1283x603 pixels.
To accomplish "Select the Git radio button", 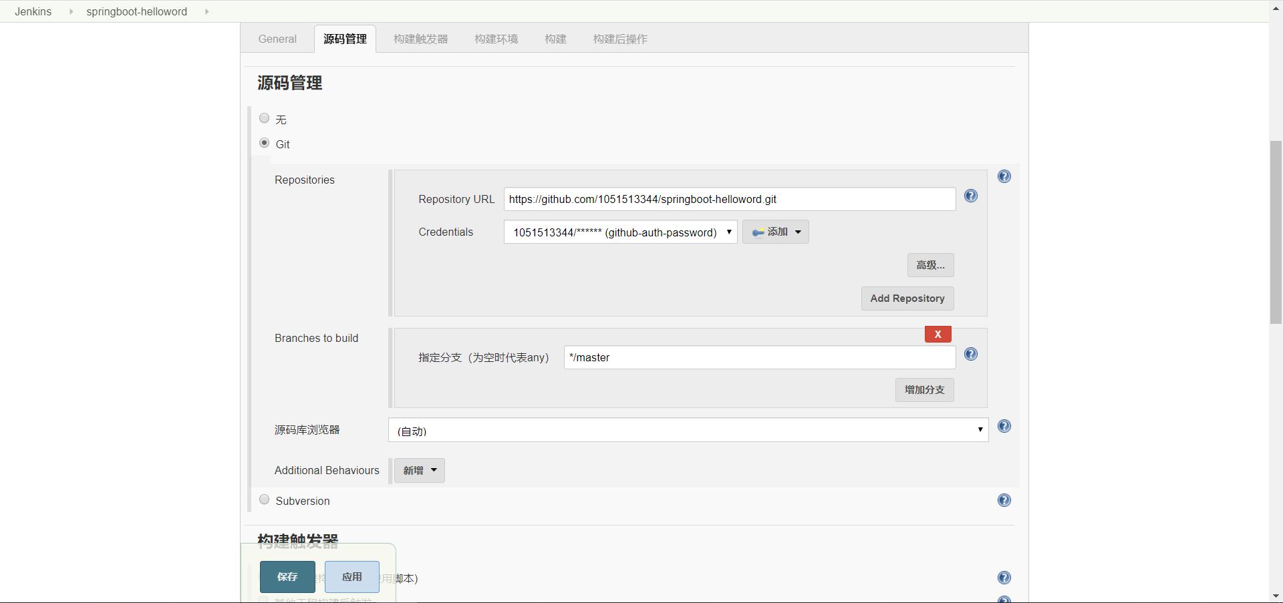I will [264, 143].
